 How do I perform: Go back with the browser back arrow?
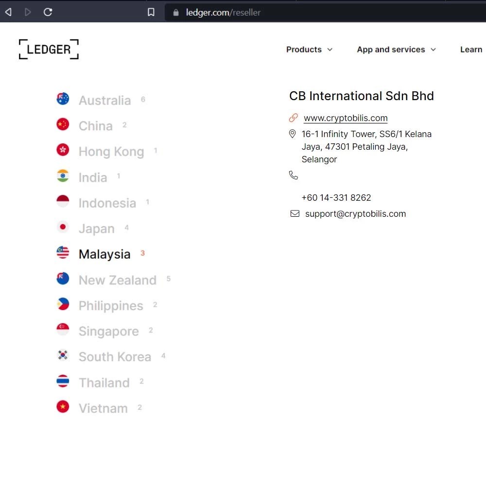(8, 12)
